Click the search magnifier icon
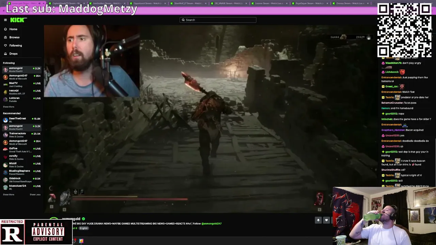436x245 pixels. click(183, 20)
